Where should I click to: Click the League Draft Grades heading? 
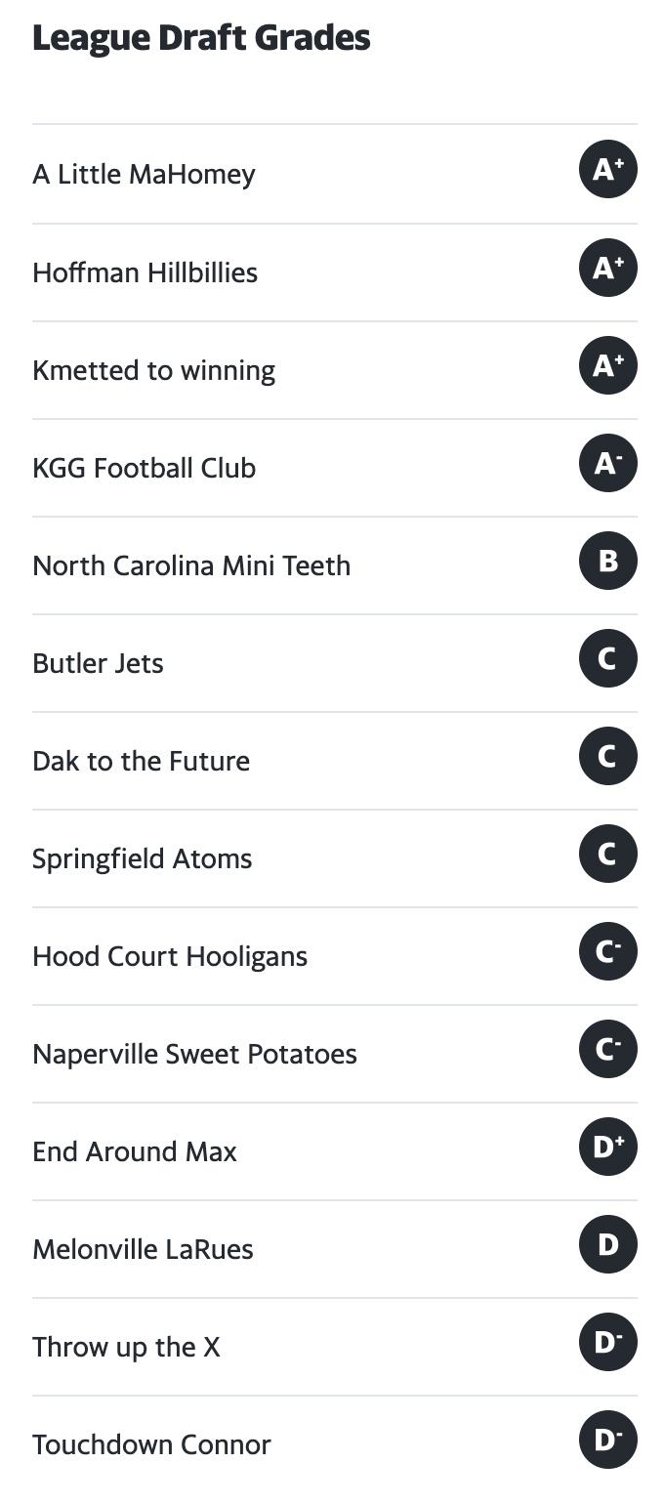coord(201,38)
